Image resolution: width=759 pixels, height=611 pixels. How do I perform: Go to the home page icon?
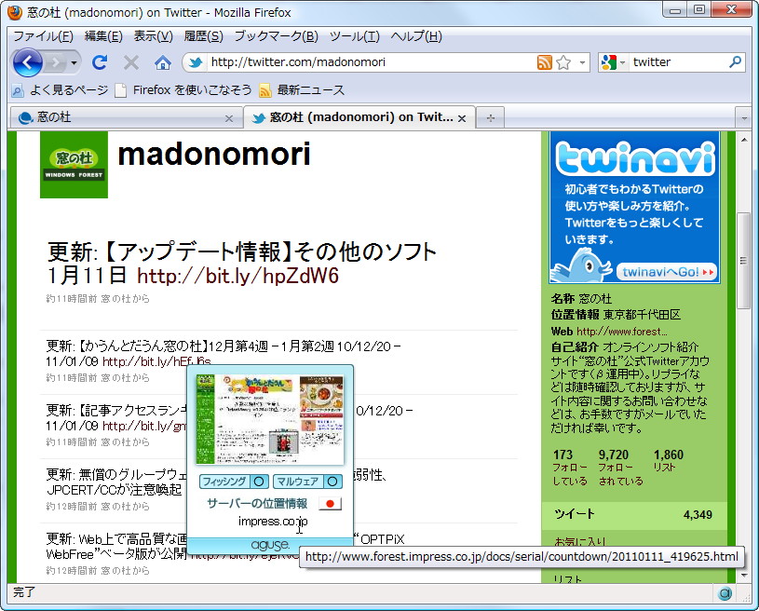163,62
